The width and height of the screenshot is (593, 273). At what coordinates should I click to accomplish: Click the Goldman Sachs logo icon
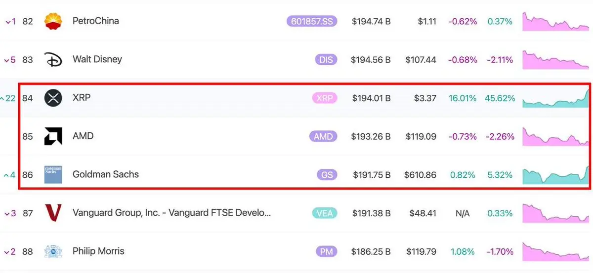point(53,175)
